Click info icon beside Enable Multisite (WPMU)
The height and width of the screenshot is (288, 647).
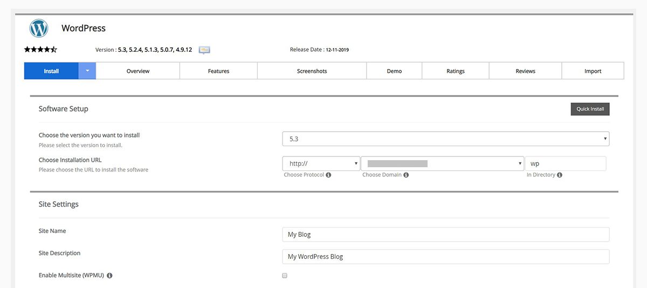click(109, 276)
